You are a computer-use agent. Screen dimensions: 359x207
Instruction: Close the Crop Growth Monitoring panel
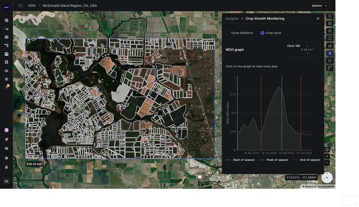tap(318, 18)
